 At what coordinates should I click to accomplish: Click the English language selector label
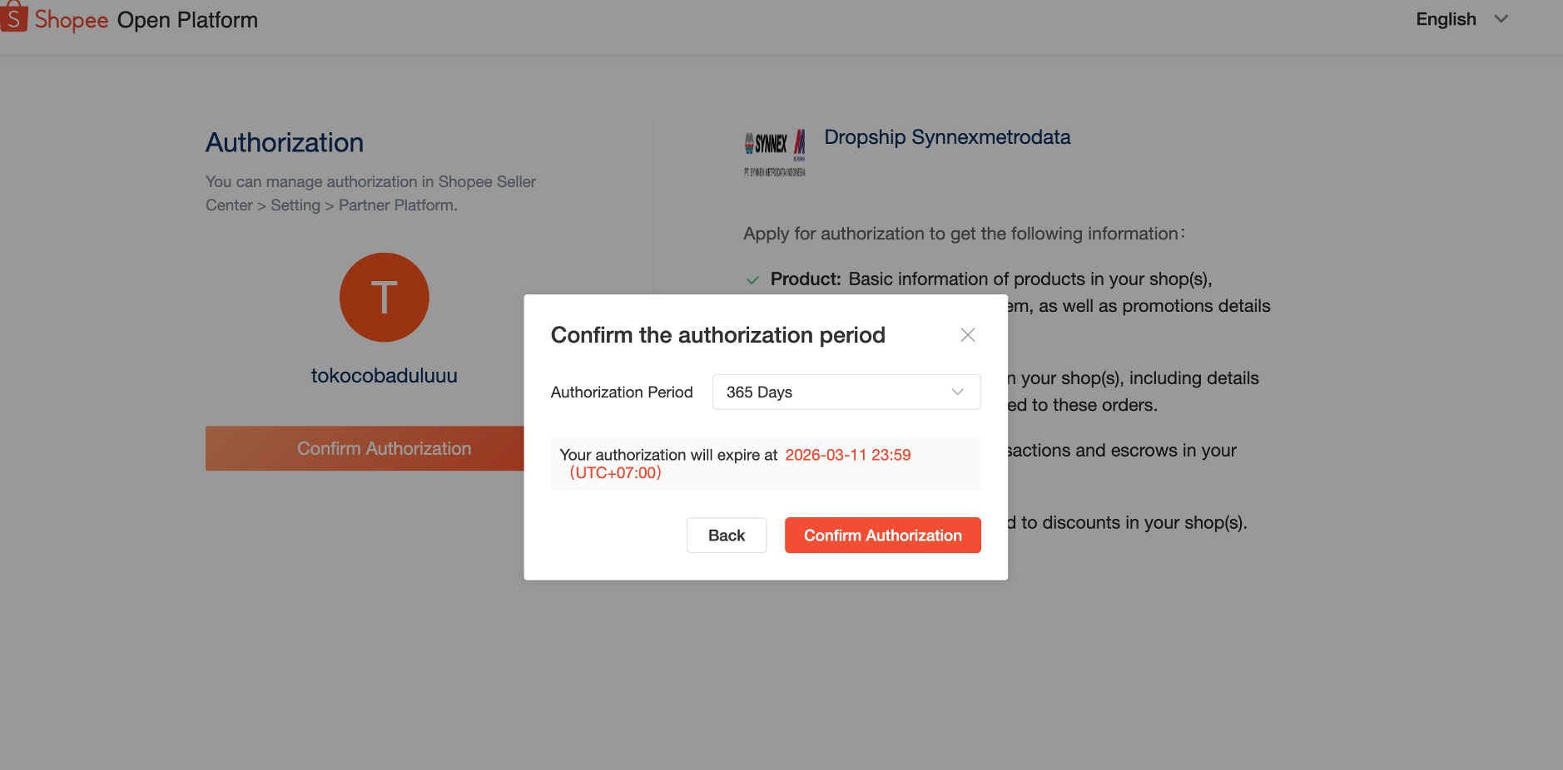(x=1446, y=19)
